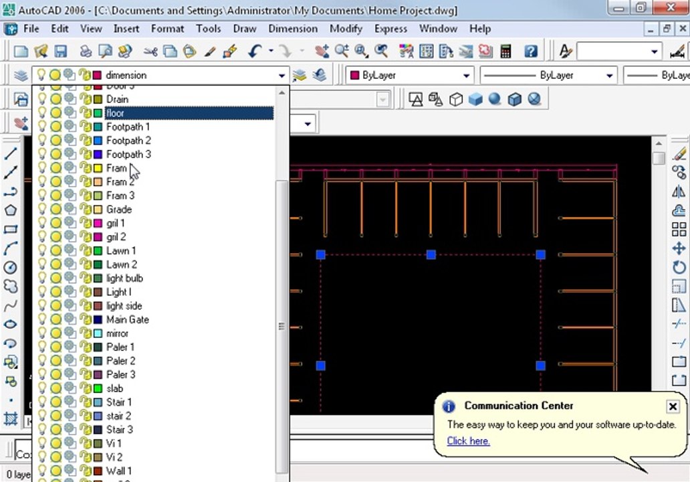Click the Help question mark icon
690x482 pixels.
point(531,51)
